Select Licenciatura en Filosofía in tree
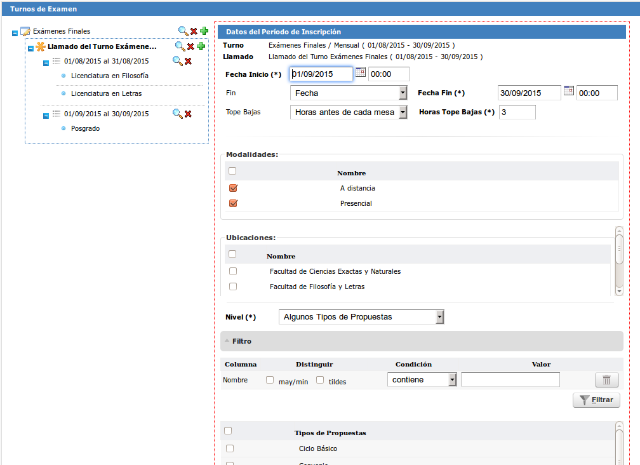 110,76
